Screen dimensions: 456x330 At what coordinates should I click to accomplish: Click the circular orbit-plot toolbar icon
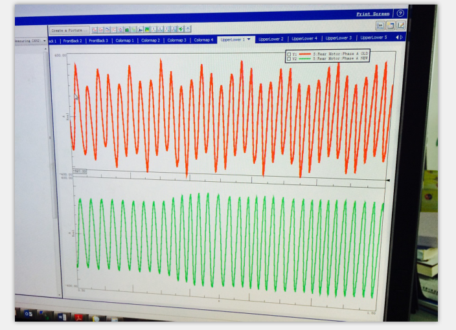pyautogui.click(x=120, y=30)
